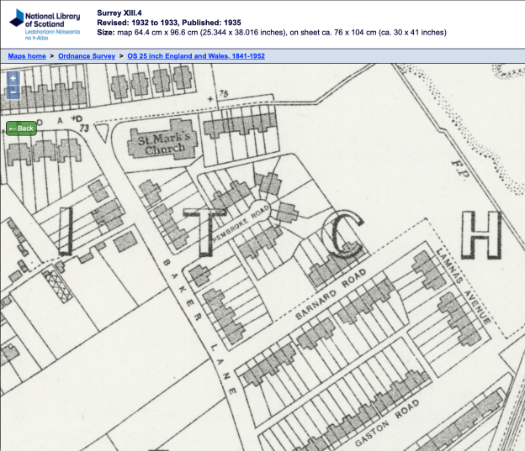Click St. Mark's Church on the map
The image size is (525, 451).
tap(164, 142)
